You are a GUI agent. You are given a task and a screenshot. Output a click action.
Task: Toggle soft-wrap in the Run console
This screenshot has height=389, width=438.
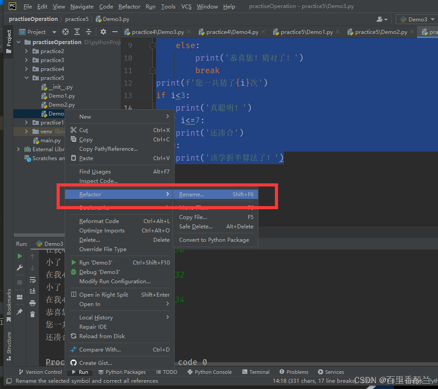(33, 280)
